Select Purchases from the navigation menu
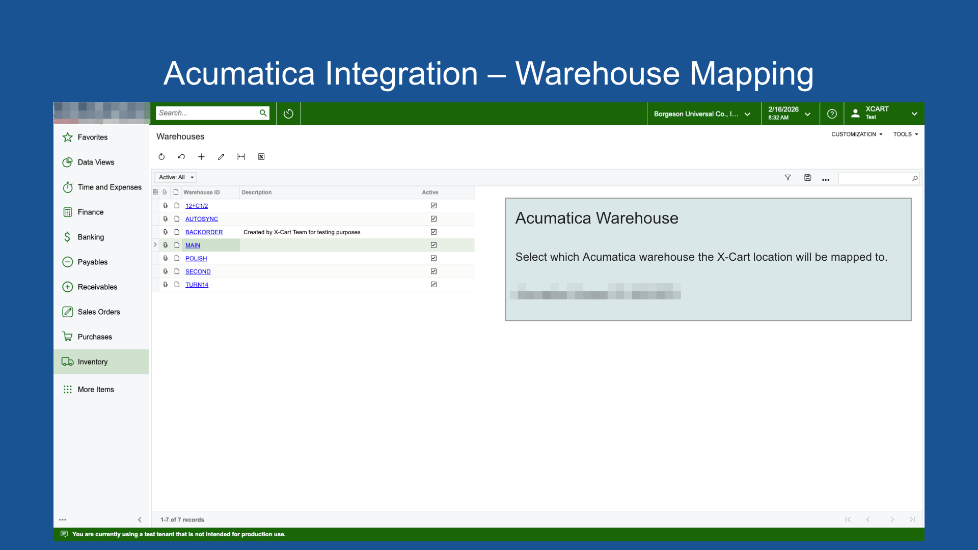This screenshot has height=550, width=978. [95, 337]
